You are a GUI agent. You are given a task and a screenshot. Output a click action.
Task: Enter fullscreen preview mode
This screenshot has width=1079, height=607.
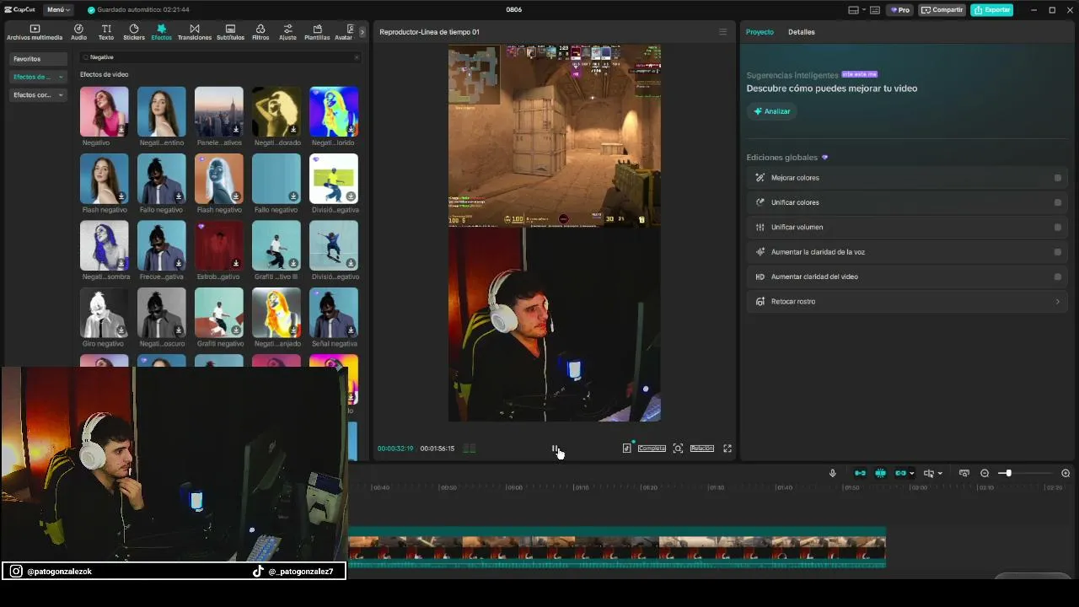[727, 449]
